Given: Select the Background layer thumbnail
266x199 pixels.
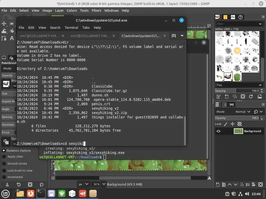Looking at the screenshot, I should click(238, 131).
